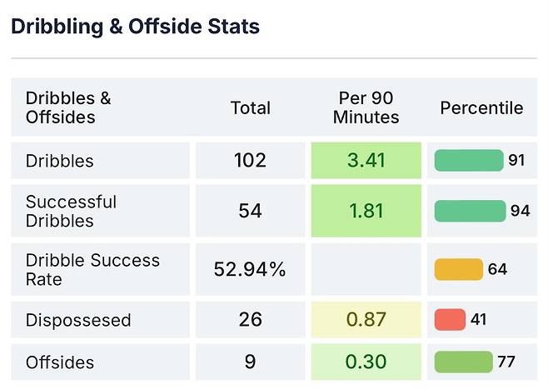Click the red Dispossessed percentile bar
Screen dimensions: 548x390
450,319
